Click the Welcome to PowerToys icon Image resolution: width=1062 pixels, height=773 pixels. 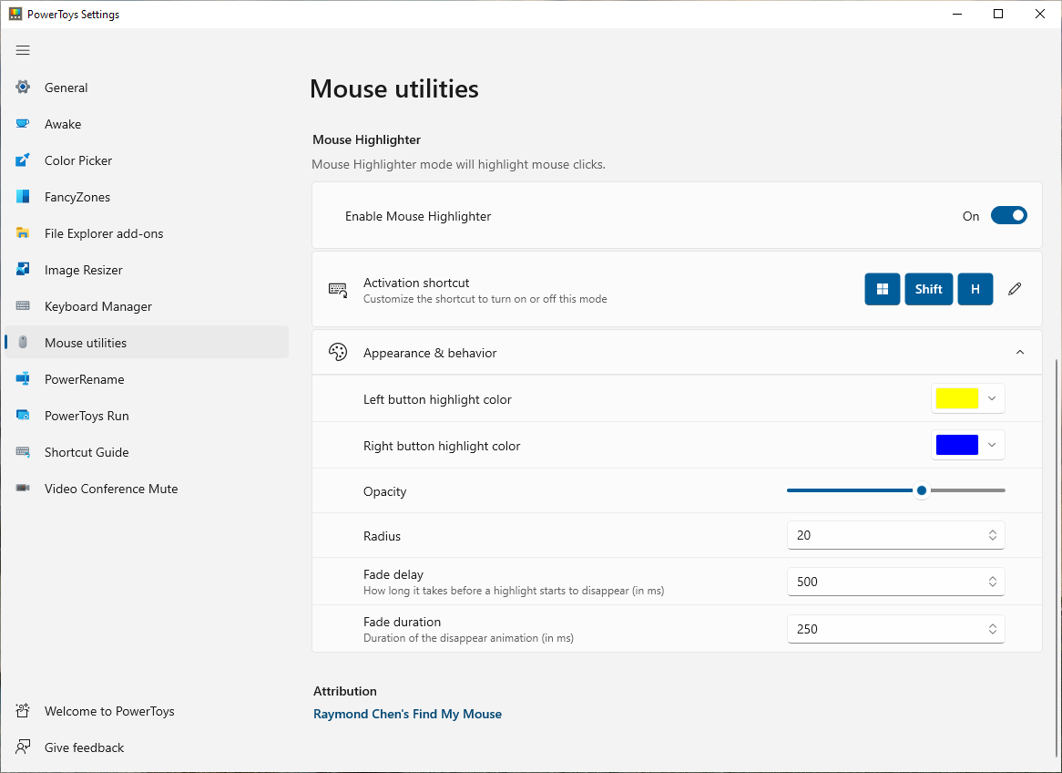(23, 711)
